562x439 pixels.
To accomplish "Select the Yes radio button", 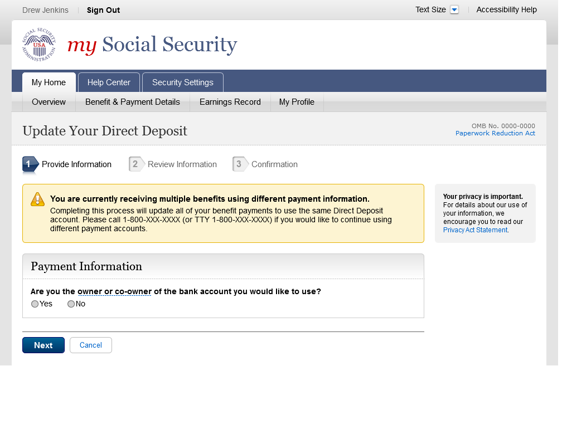I will click(35, 304).
